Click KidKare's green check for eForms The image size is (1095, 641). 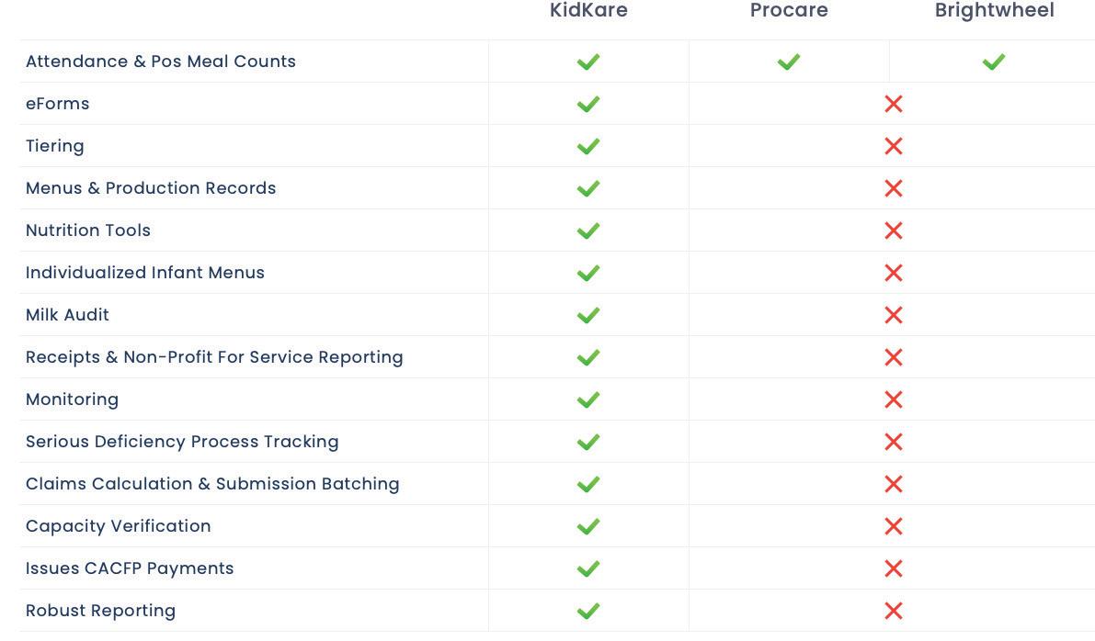coord(588,104)
